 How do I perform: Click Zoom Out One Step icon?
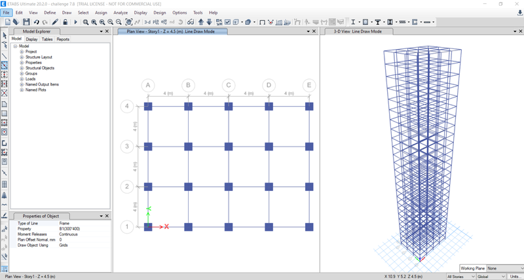[x=119, y=22]
